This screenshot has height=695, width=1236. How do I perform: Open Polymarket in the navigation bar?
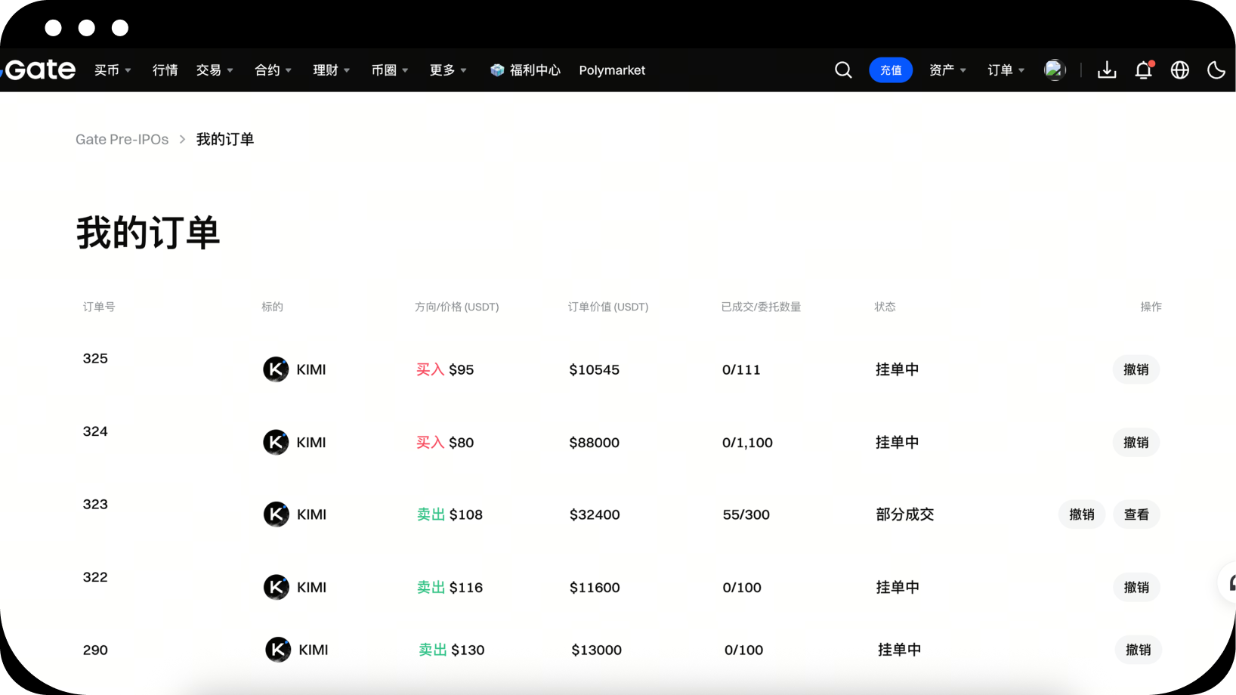612,70
